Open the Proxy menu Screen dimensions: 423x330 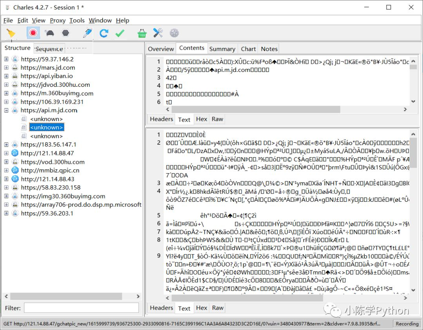tap(58, 20)
